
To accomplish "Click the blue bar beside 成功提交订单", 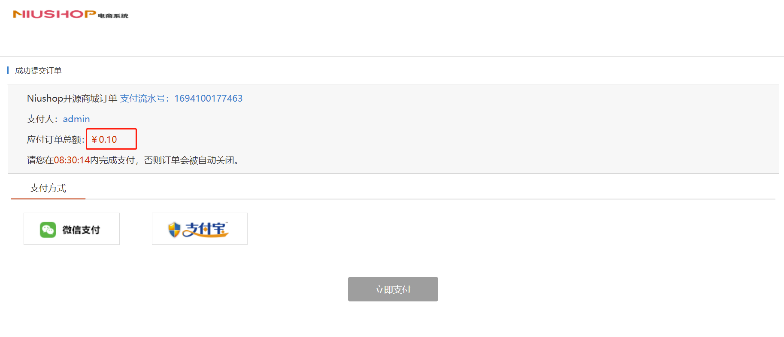I will click(x=8, y=70).
